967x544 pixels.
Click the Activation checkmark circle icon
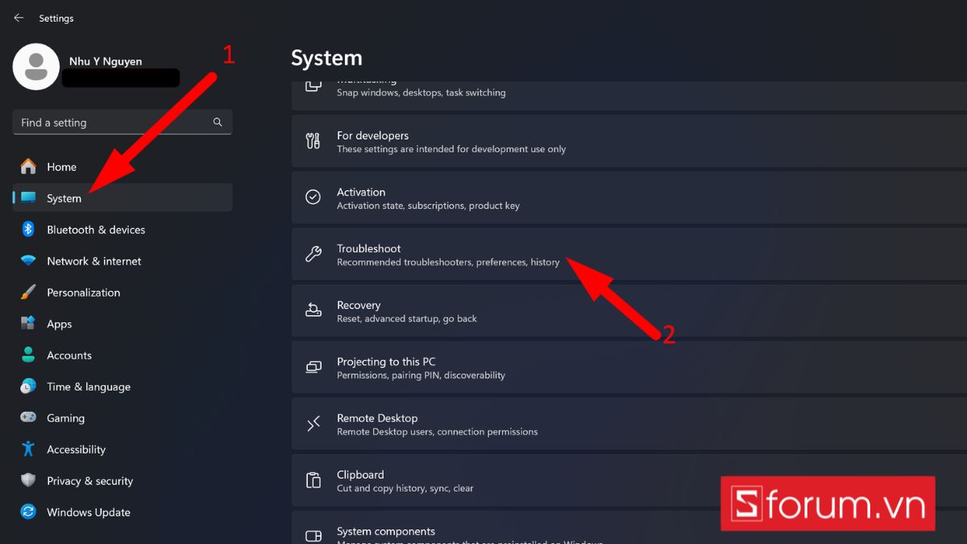click(313, 197)
